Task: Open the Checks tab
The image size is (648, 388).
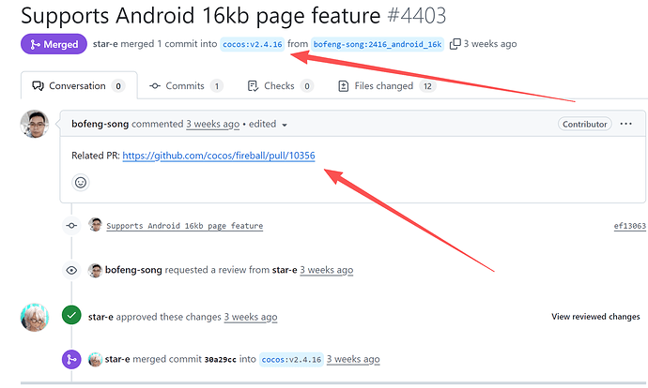Action: [280, 86]
